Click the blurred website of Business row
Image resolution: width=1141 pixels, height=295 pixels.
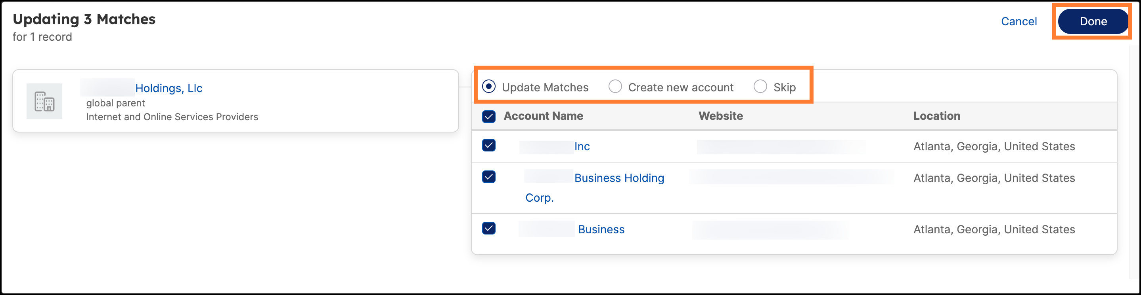[770, 230]
